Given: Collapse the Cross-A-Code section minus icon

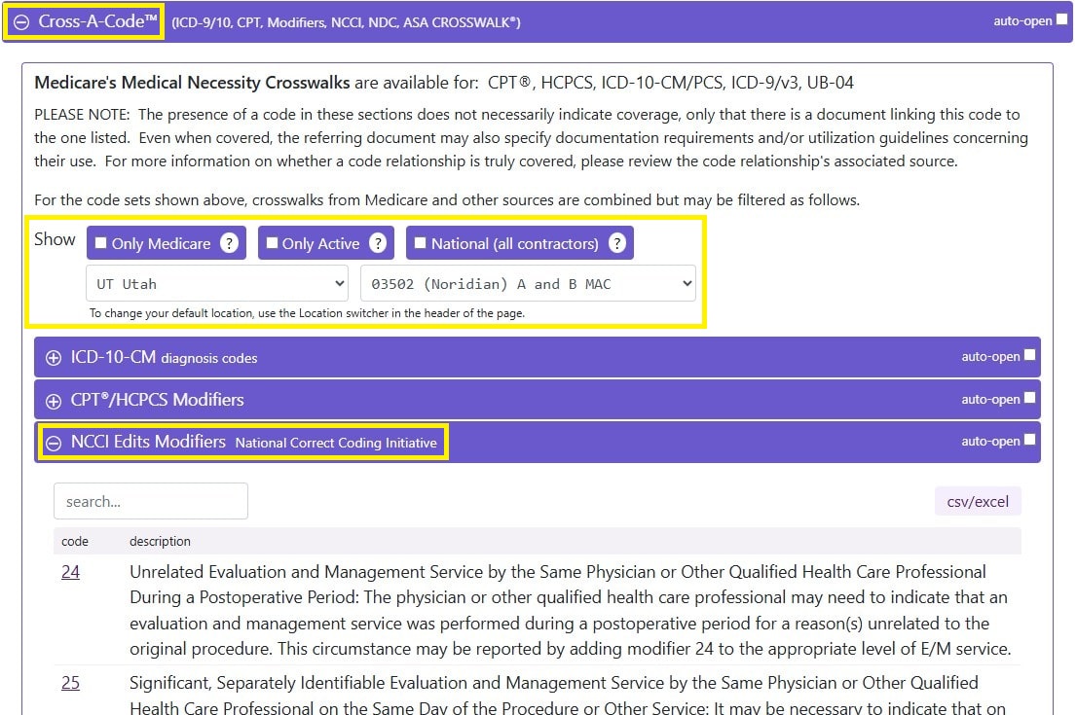Looking at the screenshot, I should [x=21, y=22].
